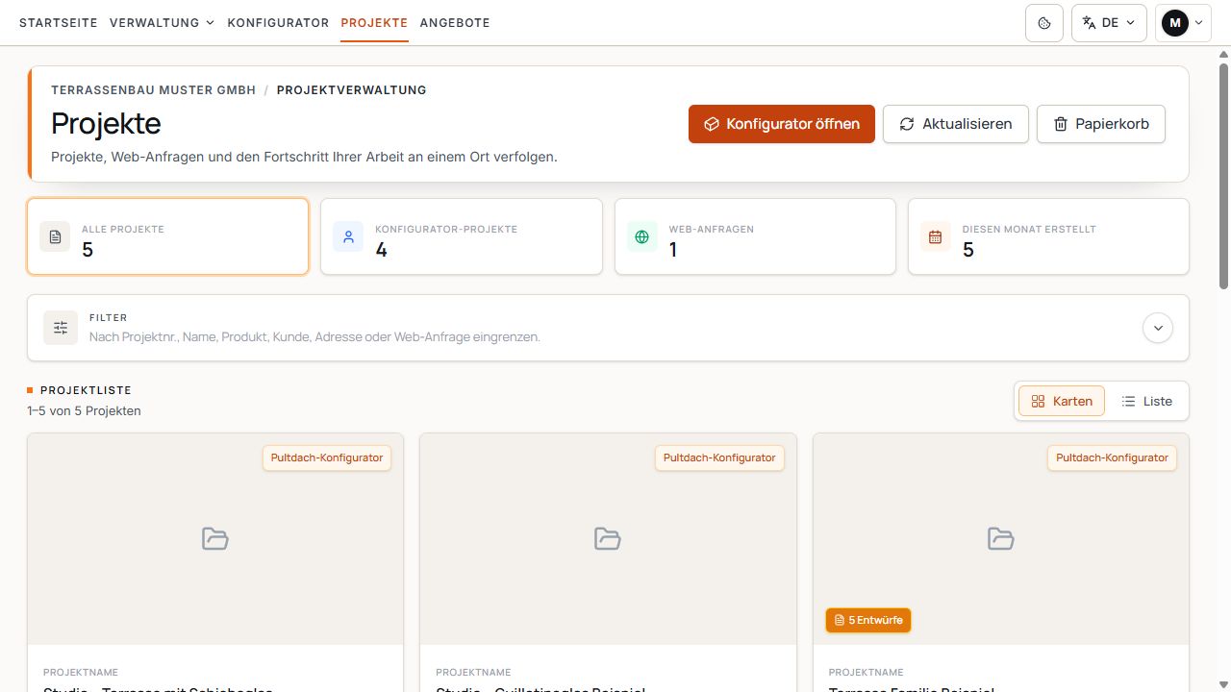Open the first project card thumbnail
1231x692 pixels.
coord(215,539)
